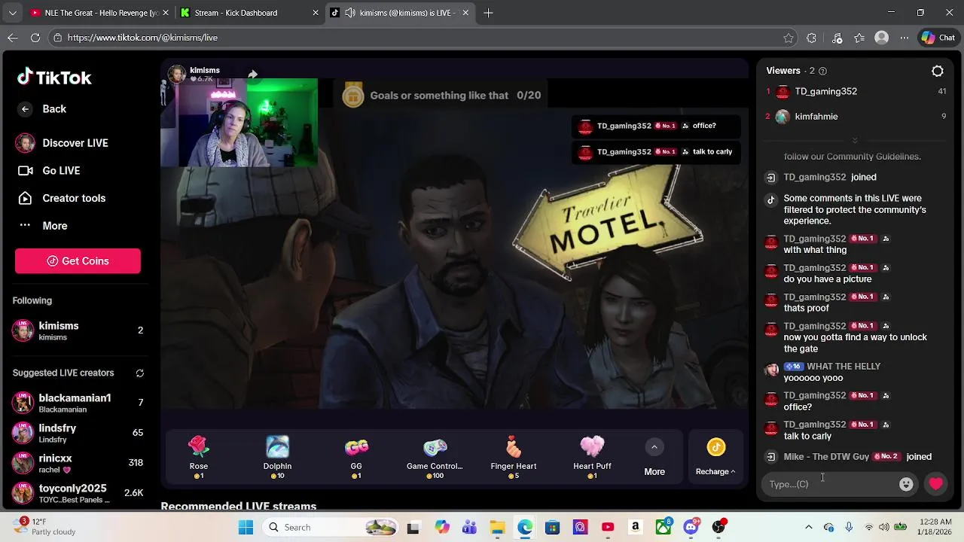Mute audio on the kimisms tab

point(350,13)
